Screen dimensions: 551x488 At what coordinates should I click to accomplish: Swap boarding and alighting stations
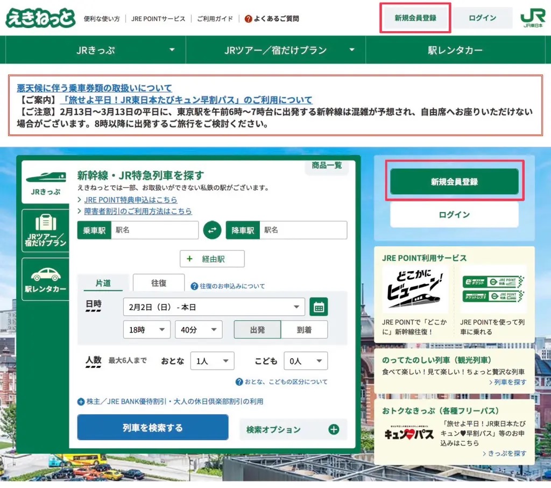click(x=212, y=230)
